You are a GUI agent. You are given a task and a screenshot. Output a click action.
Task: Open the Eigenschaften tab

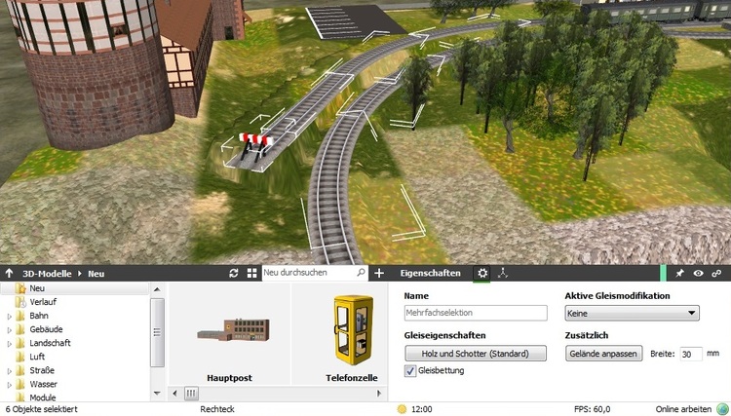[430, 273]
